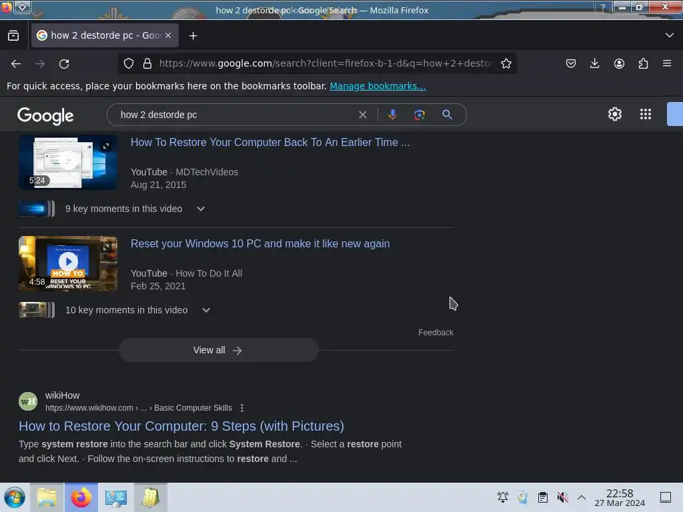Viewport: 683px width, 512px height.
Task: Open the file manager from the taskbar
Action: (x=47, y=497)
